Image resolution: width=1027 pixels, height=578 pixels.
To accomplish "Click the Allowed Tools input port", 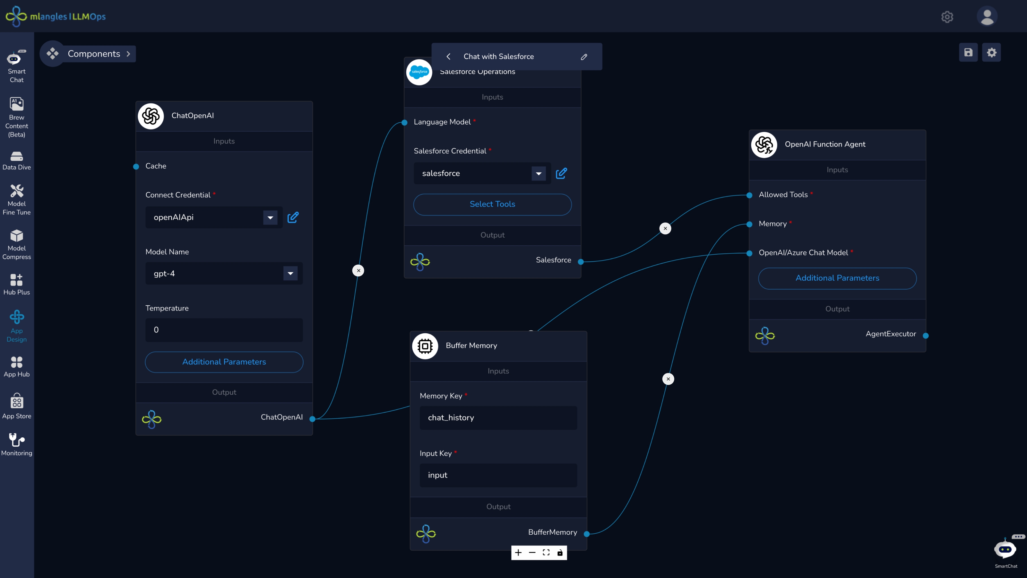I will point(749,196).
